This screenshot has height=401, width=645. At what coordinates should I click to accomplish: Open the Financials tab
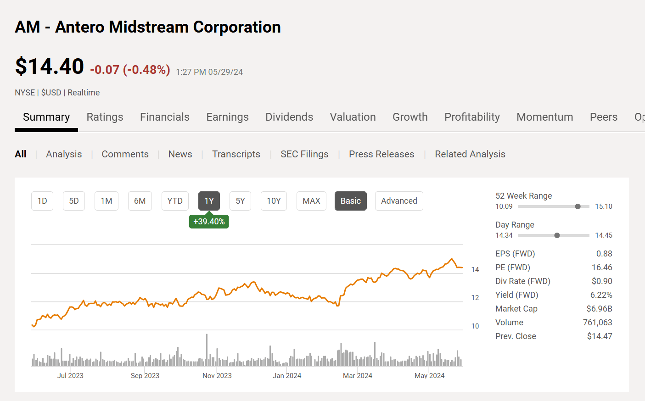click(164, 117)
